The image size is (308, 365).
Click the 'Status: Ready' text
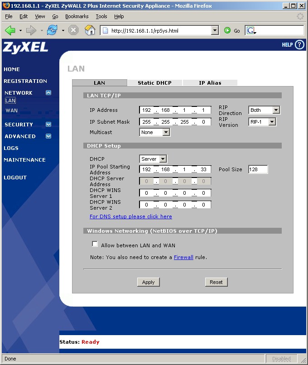(x=79, y=342)
